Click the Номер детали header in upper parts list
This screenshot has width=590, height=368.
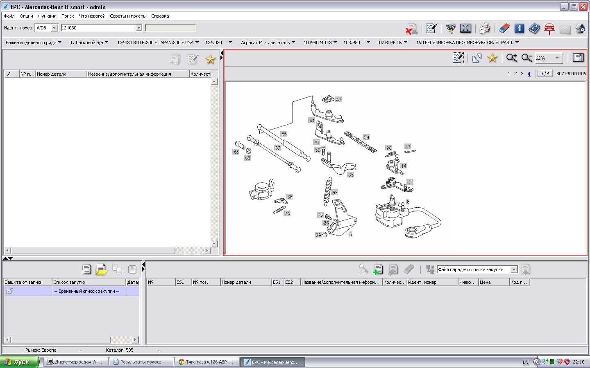61,74
